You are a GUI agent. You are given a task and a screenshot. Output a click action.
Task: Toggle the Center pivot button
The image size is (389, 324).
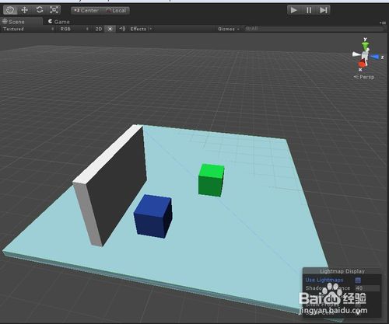(86, 11)
